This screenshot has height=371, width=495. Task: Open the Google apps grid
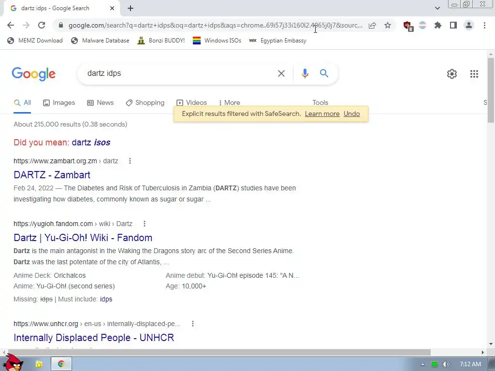(474, 74)
